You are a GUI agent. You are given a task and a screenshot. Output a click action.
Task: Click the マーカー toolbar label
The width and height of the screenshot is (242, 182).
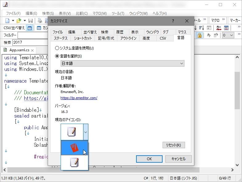click(x=235, y=20)
